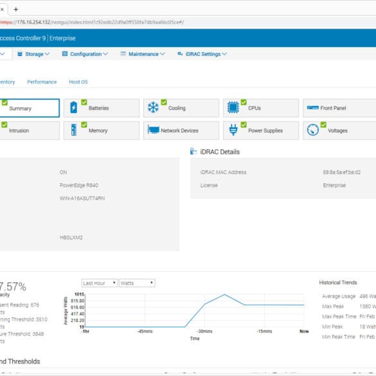Click the browser address bar URL

[x=92, y=22]
